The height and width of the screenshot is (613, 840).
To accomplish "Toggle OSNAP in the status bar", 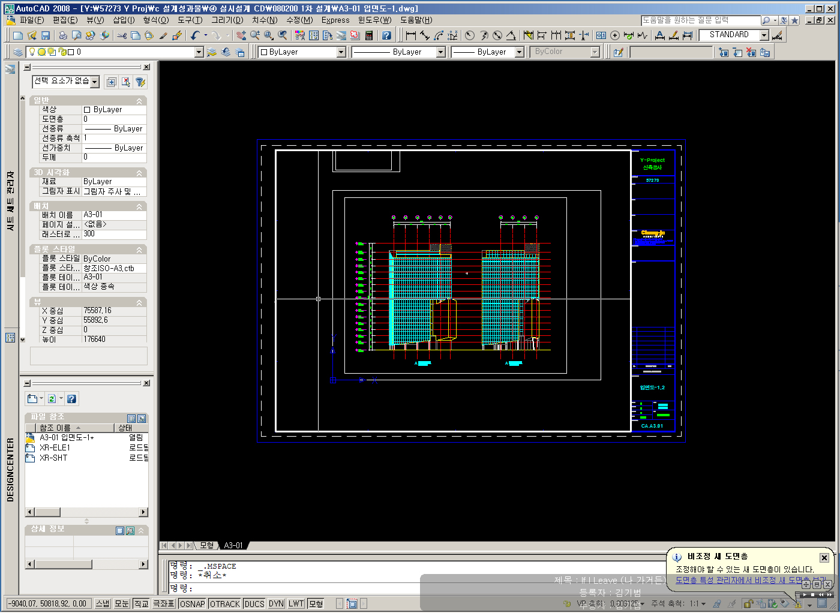I will pos(192,604).
